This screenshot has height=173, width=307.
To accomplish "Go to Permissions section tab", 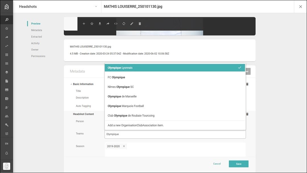I will pyautogui.click(x=38, y=56).
